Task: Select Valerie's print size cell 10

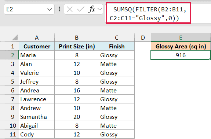Action: coord(77,73)
